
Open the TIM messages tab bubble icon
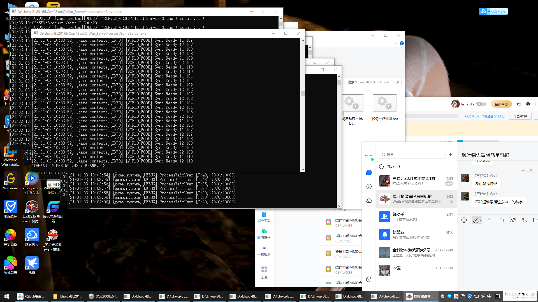point(369,173)
